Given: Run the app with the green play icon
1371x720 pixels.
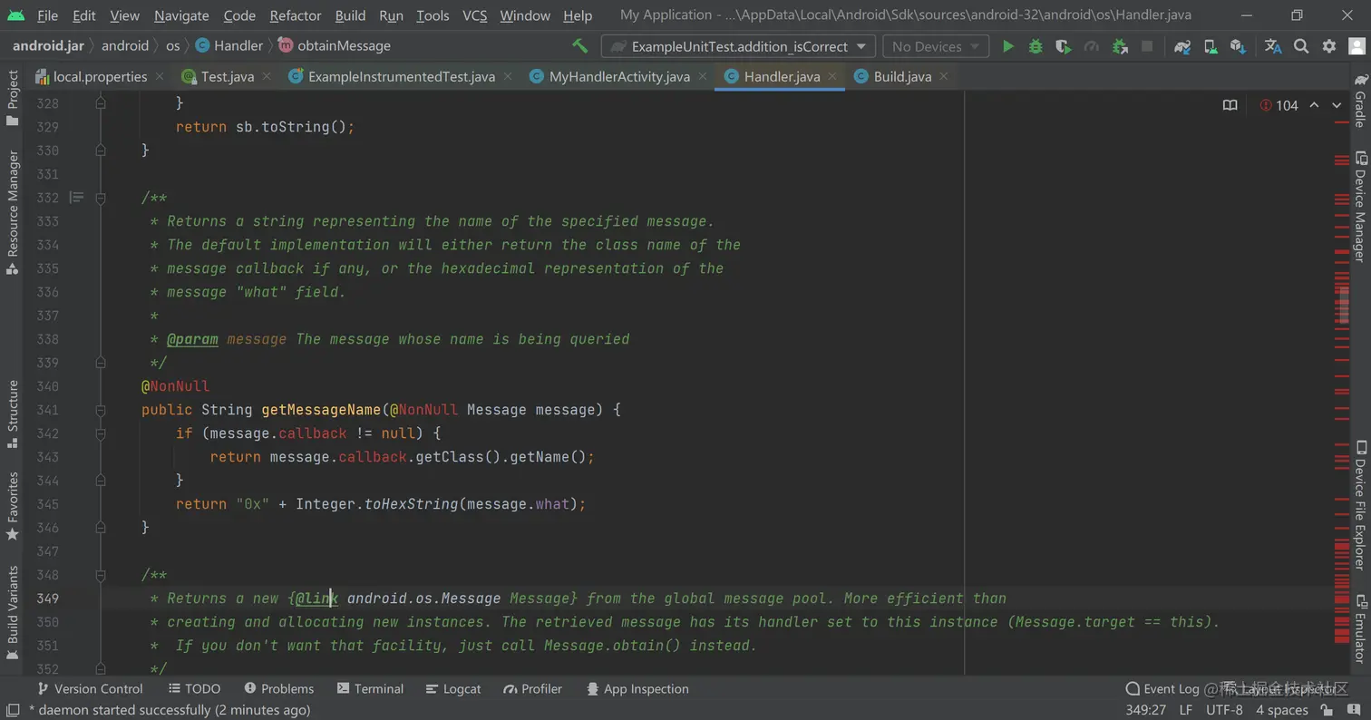Looking at the screenshot, I should [1007, 46].
